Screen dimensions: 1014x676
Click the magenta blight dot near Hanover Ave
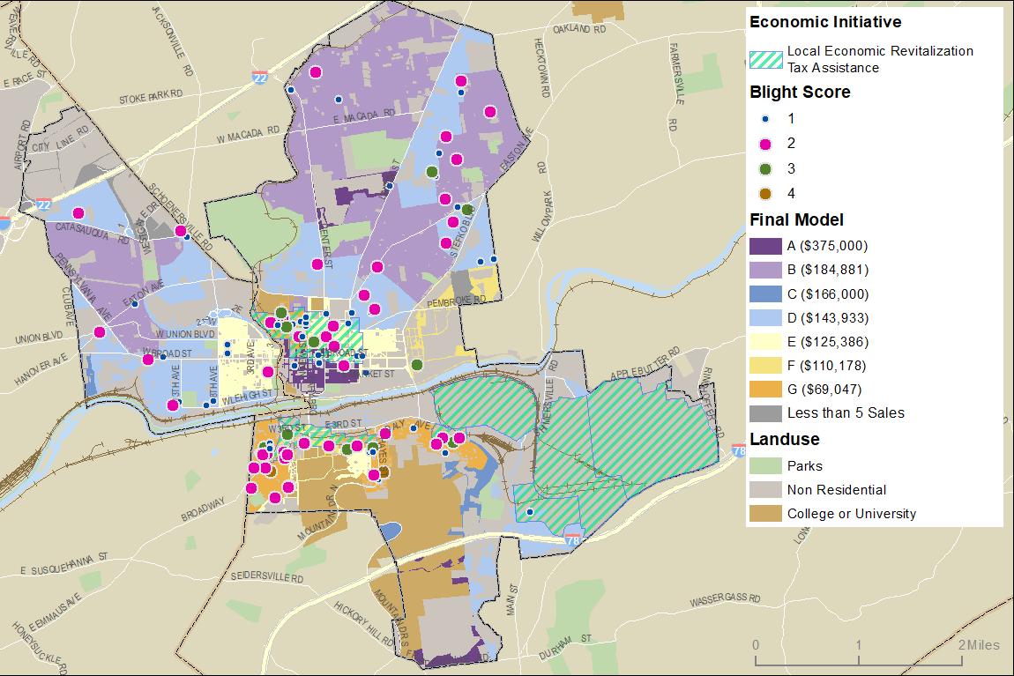[x=99, y=332]
